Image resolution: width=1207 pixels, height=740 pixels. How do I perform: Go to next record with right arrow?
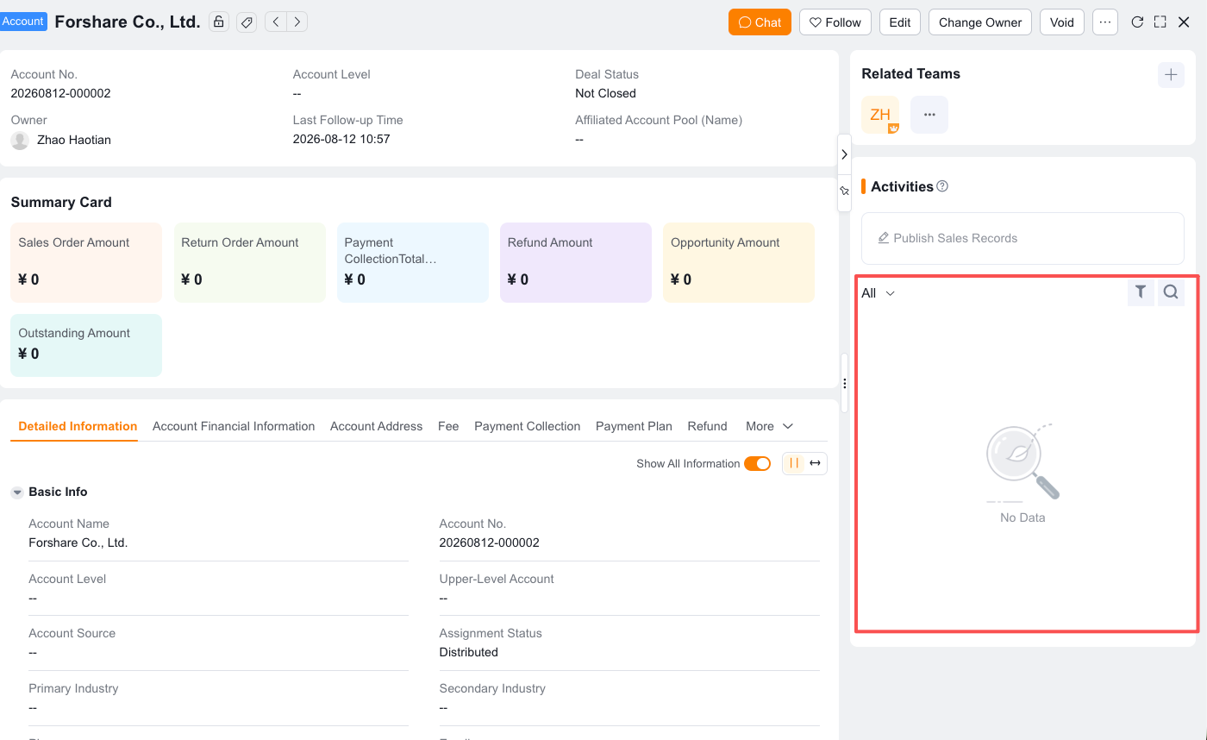297,22
